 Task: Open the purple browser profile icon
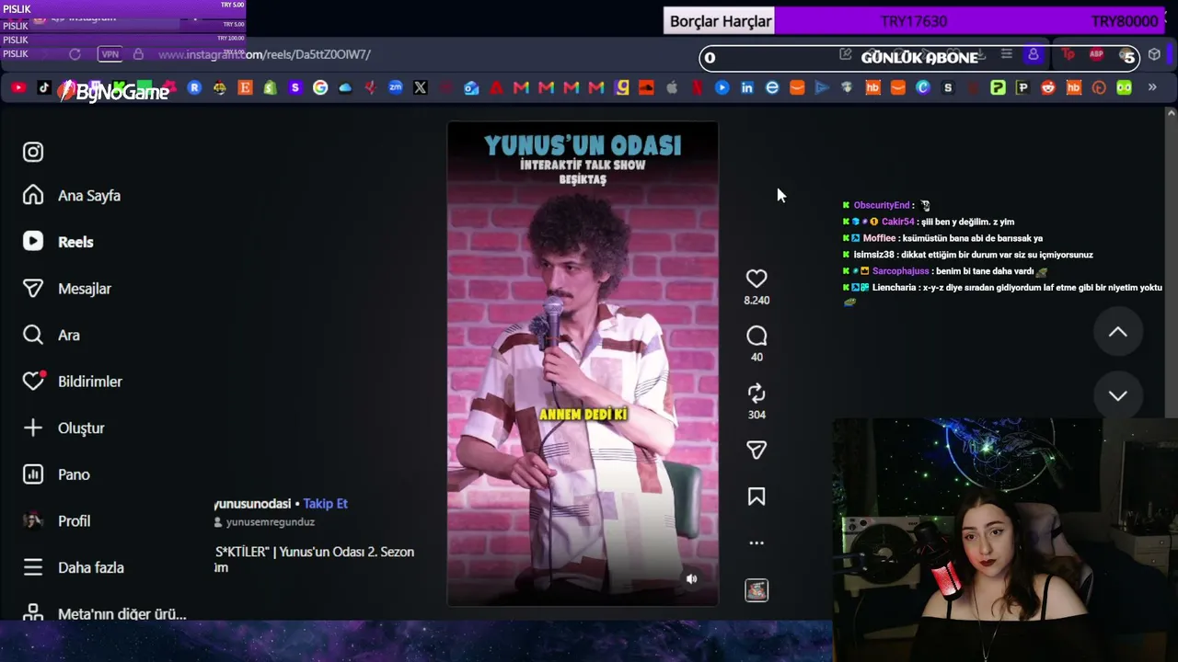click(1033, 54)
